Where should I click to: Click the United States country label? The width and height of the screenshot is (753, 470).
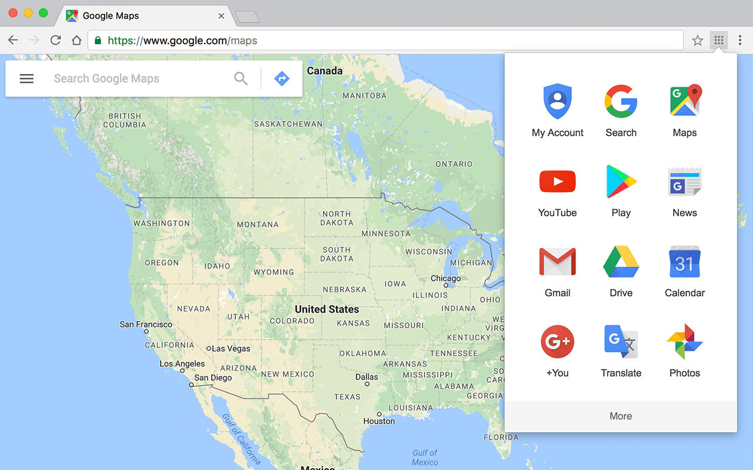[326, 309]
